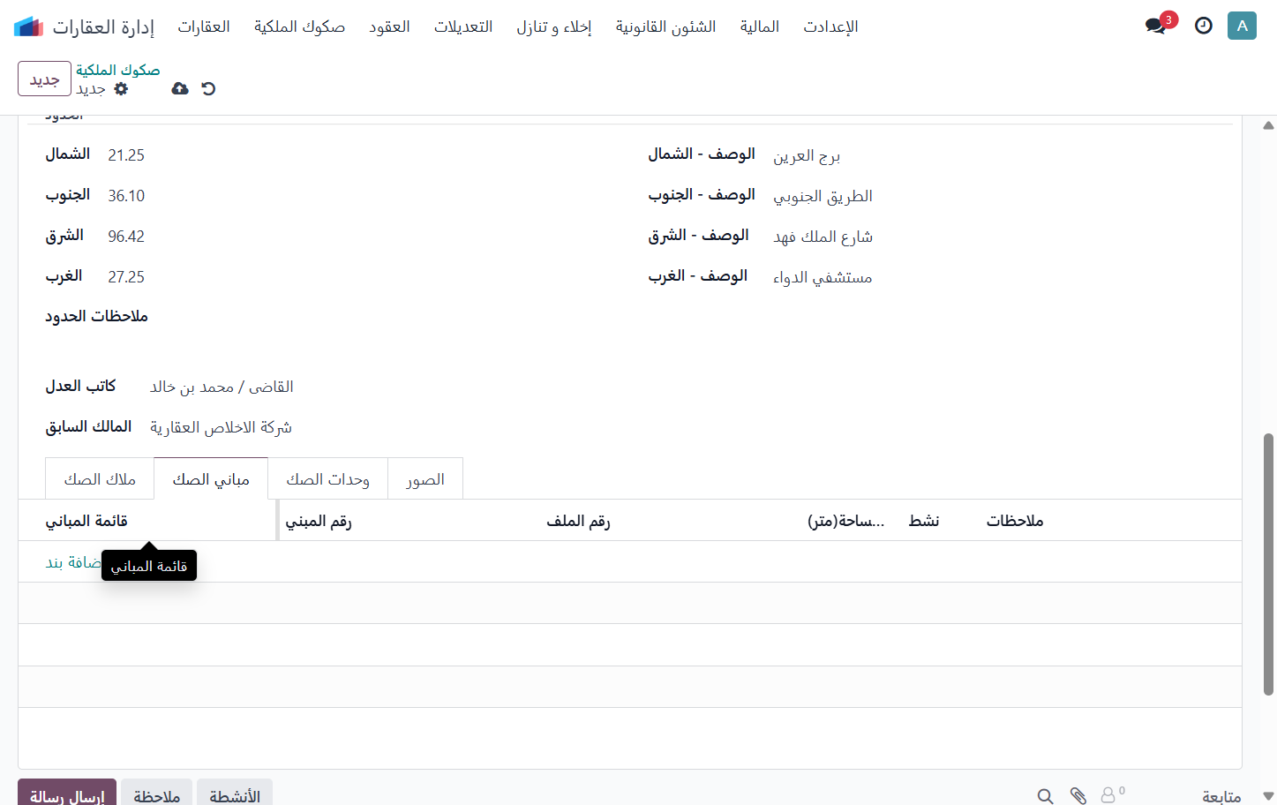1277x805 pixels.
Task: Sort by the رقم الملف column header
Action: [578, 521]
